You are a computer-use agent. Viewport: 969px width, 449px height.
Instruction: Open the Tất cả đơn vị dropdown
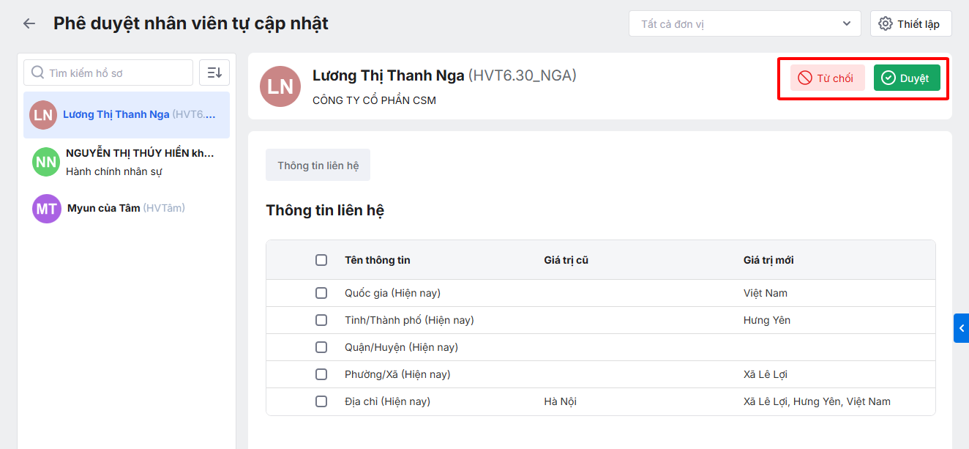[x=744, y=23]
